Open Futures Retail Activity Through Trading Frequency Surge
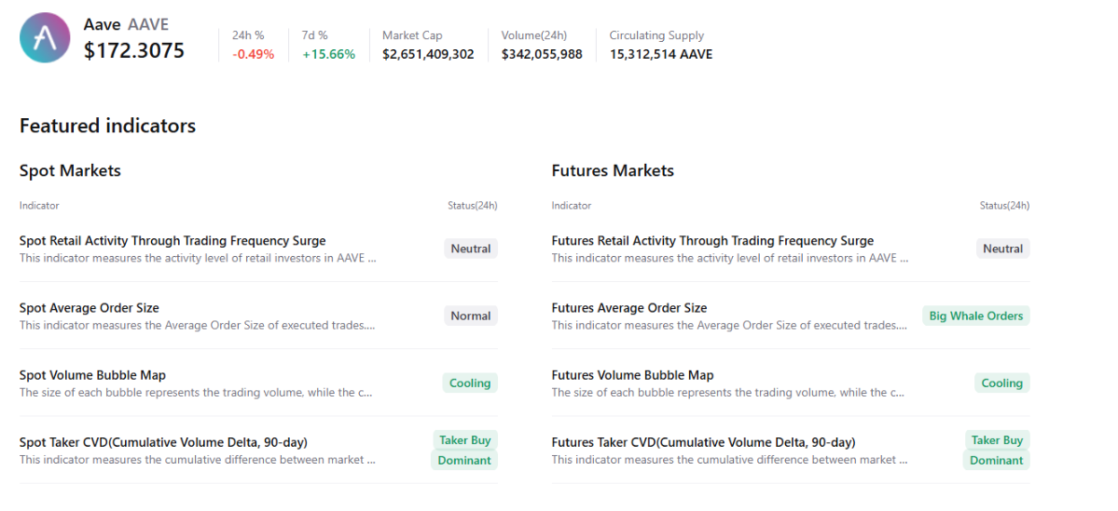This screenshot has width=1118, height=511. pyautogui.click(x=712, y=241)
